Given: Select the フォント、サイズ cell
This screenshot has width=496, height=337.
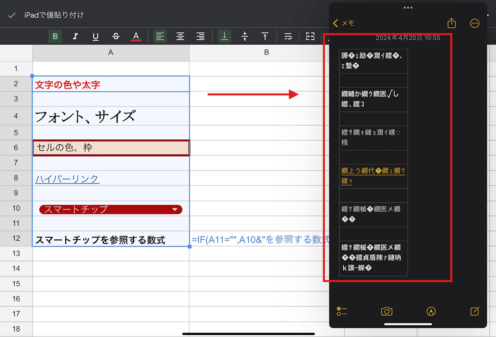Looking at the screenshot, I should click(111, 116).
